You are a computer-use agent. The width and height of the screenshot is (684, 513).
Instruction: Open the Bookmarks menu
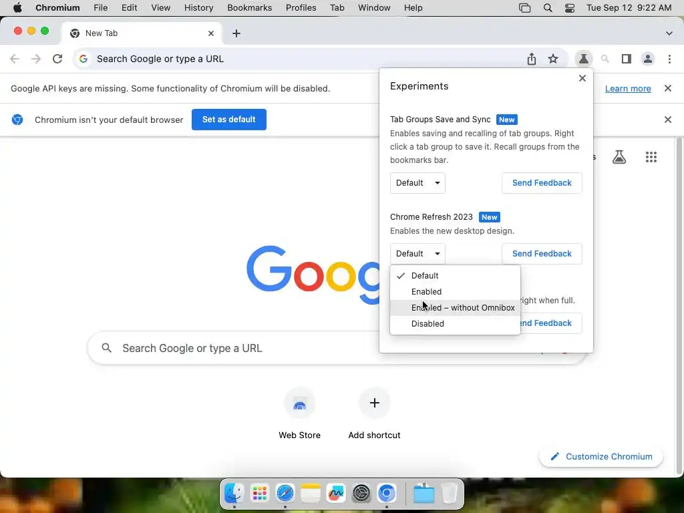pos(250,8)
